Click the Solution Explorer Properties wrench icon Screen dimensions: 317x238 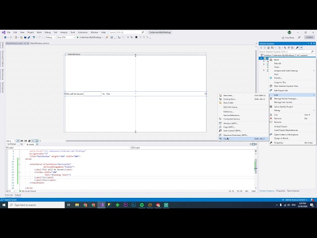[297, 48]
